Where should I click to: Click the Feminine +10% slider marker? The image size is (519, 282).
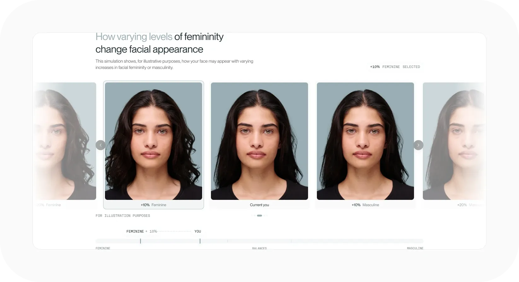(140, 241)
